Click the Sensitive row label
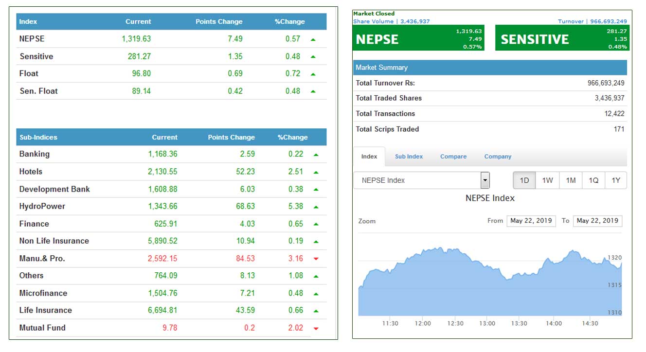Screen dimensions: 646x352 tap(36, 56)
